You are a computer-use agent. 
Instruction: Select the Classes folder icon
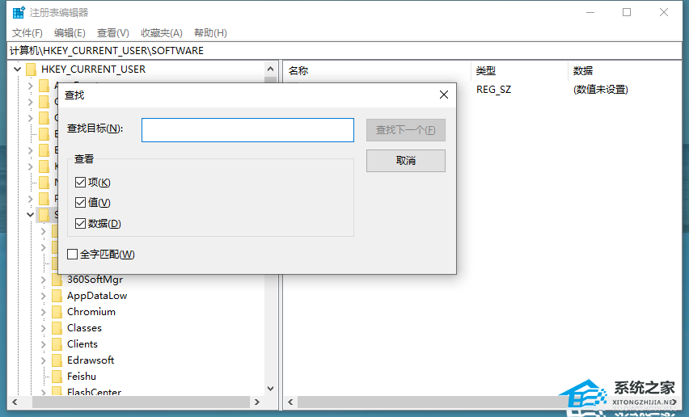pyautogui.click(x=57, y=328)
